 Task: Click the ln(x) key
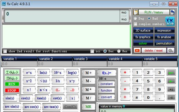(x=44, y=72)
